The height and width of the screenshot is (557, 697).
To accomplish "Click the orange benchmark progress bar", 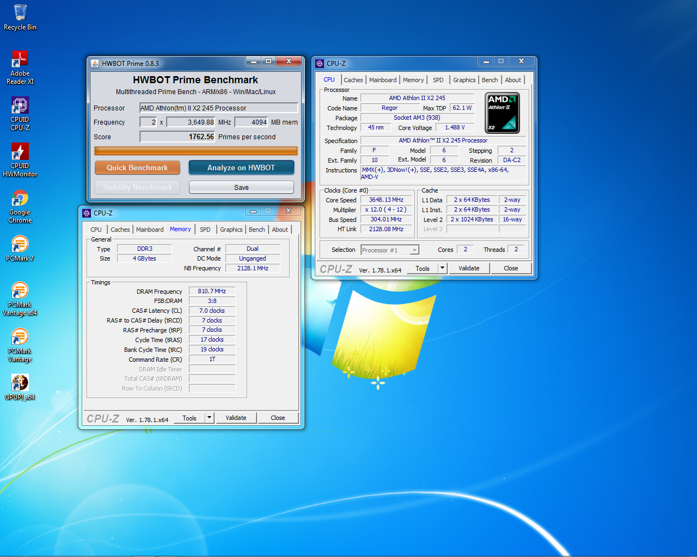I will coord(196,151).
